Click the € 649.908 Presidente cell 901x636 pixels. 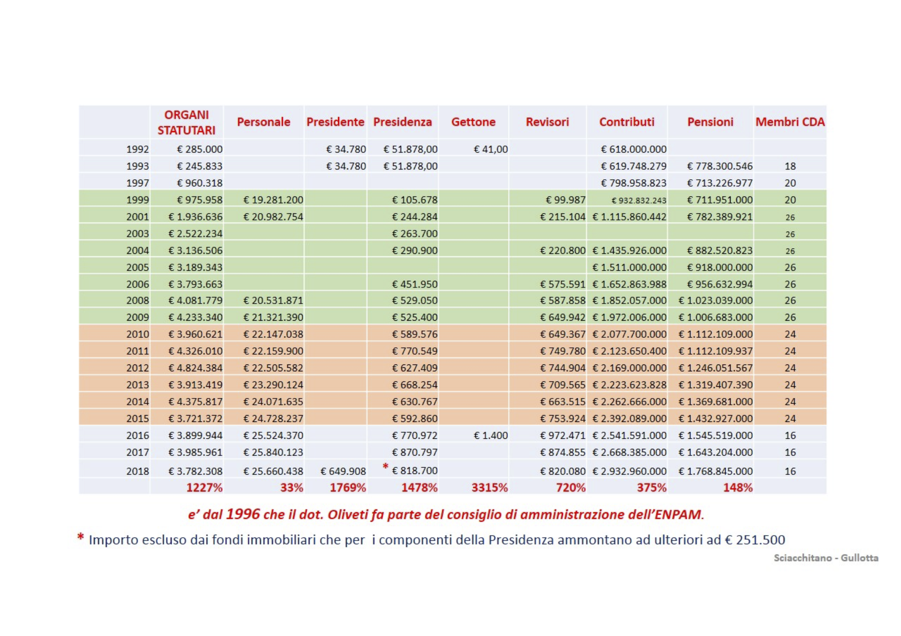343,471
